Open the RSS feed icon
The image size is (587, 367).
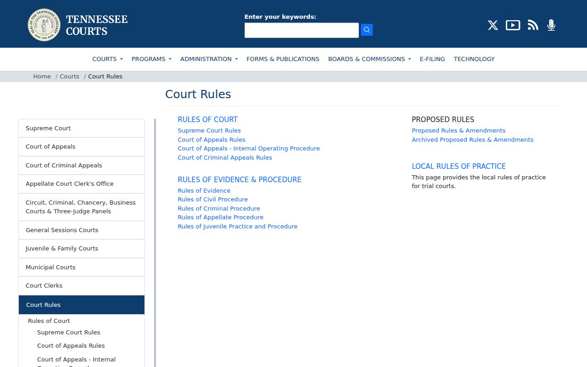[533, 25]
